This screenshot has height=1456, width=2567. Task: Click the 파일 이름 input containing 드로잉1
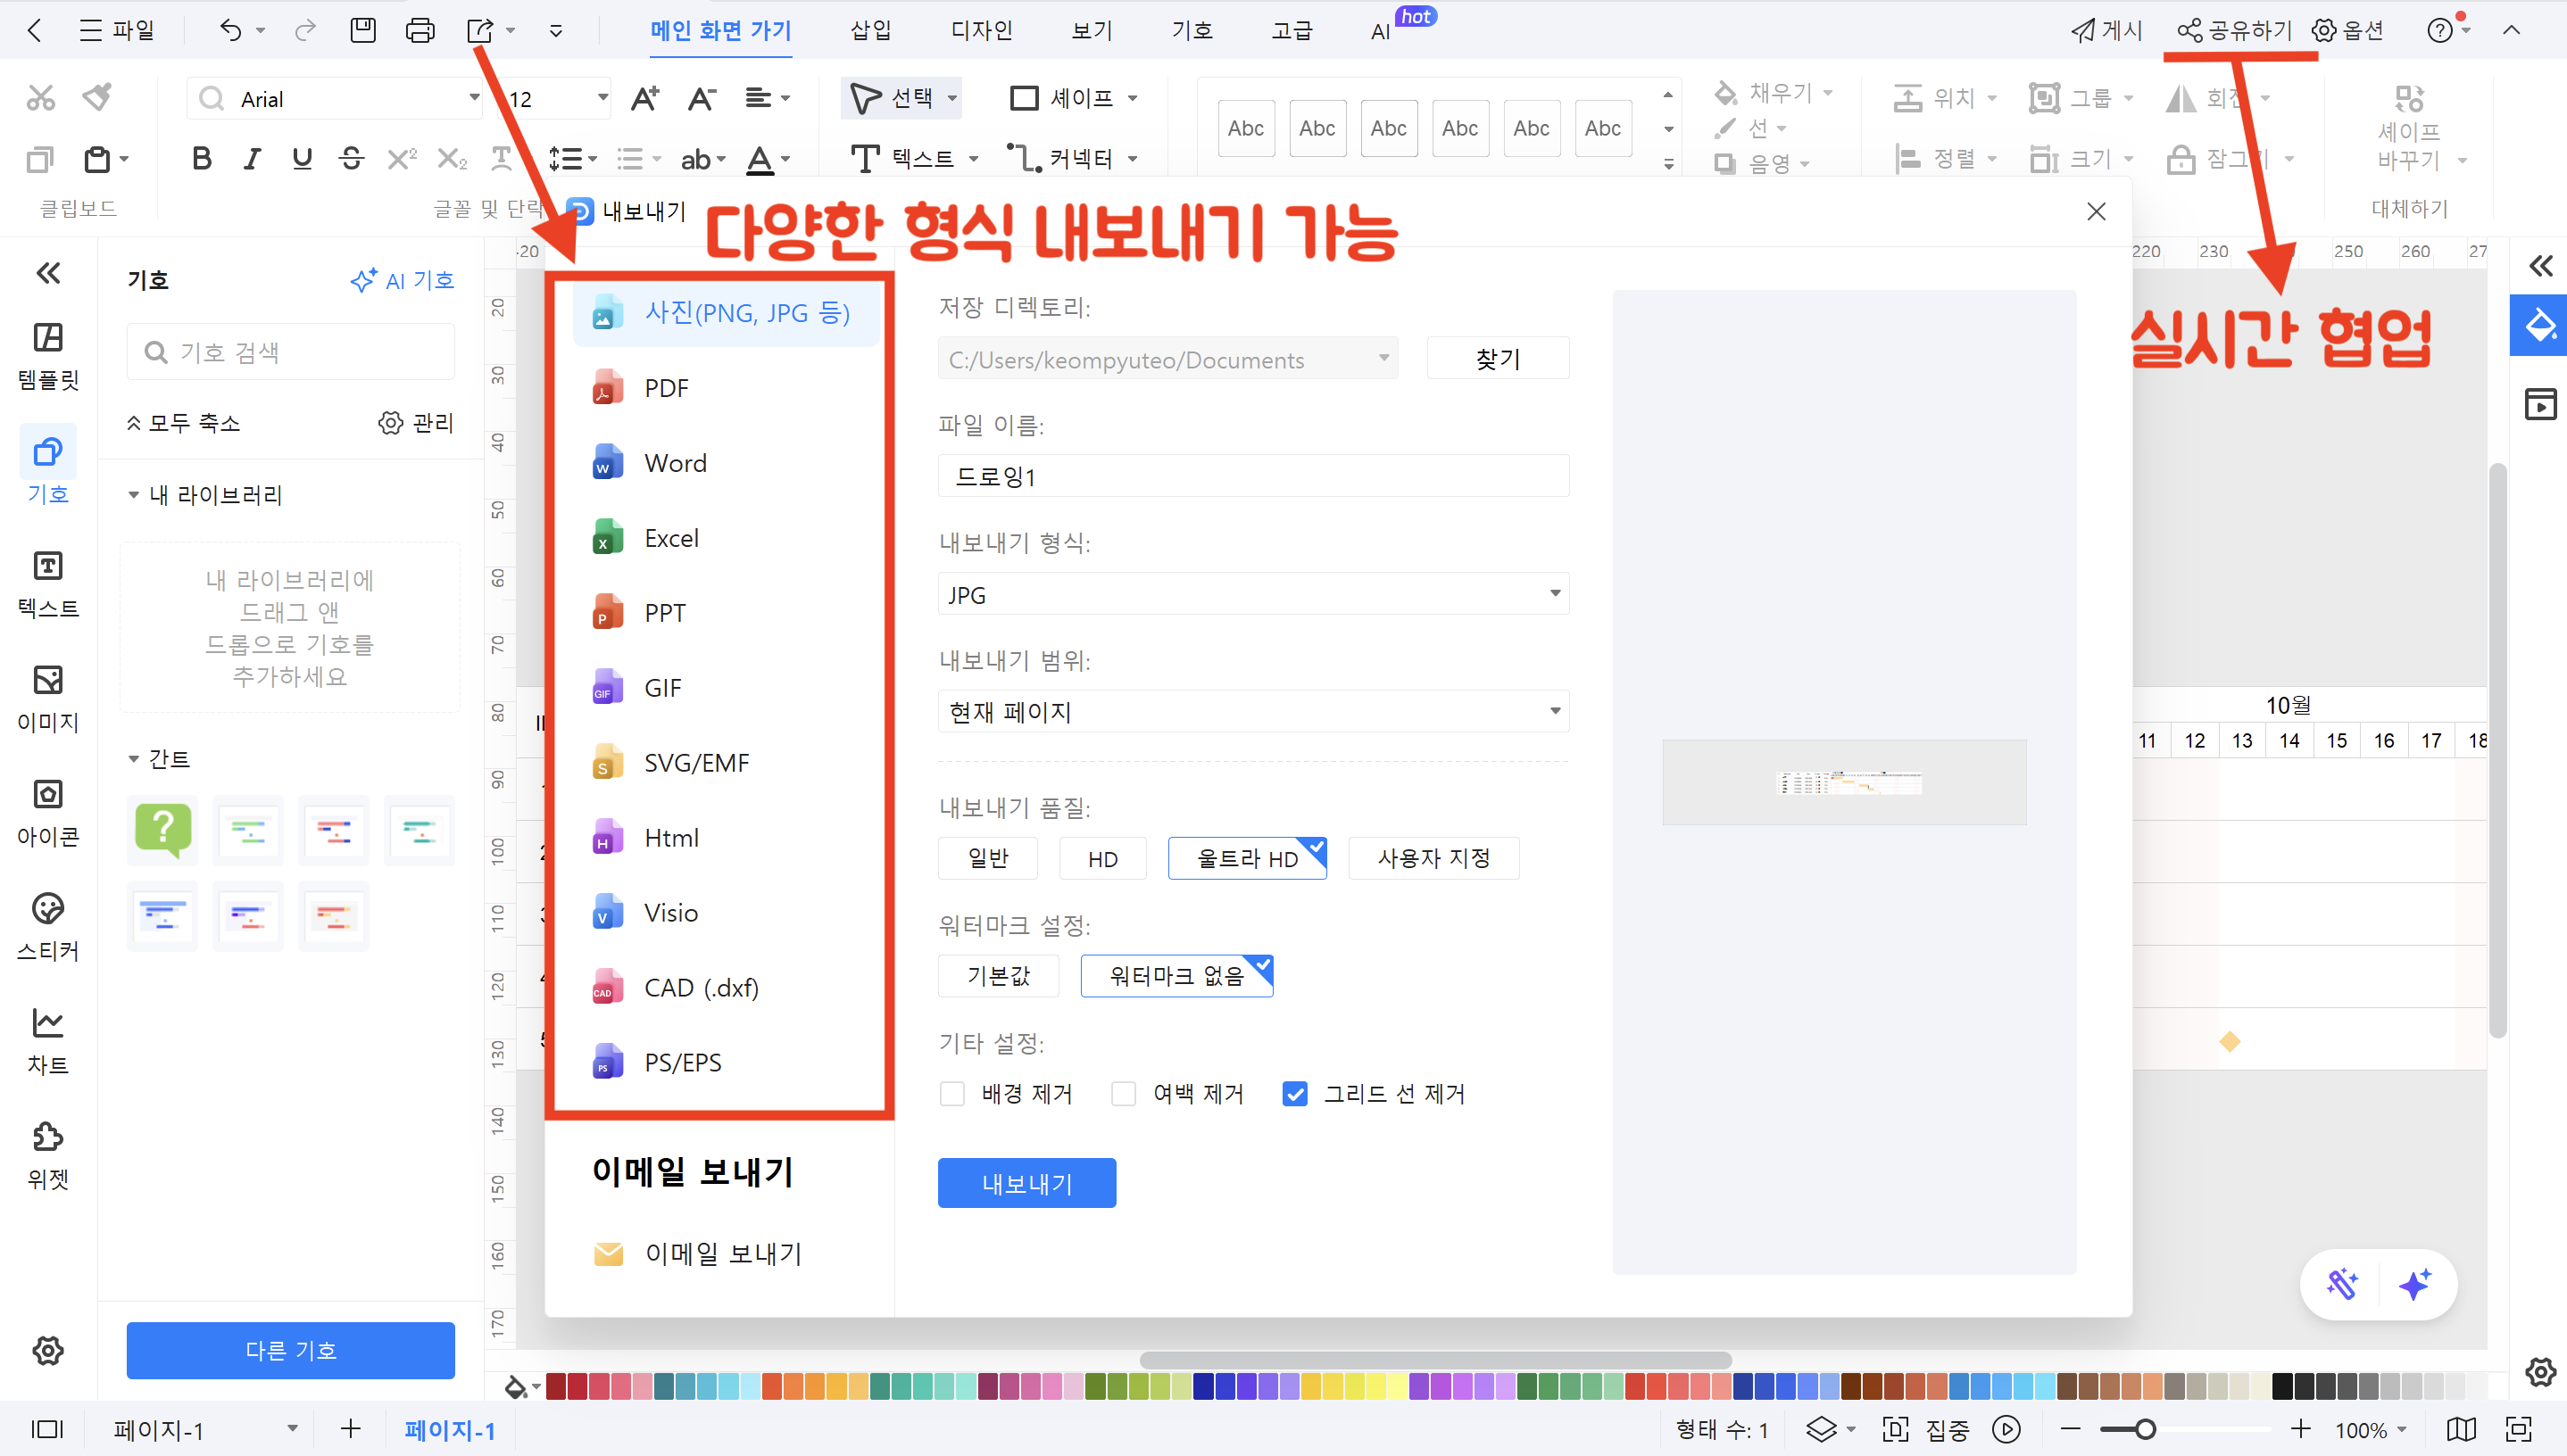(1252, 476)
